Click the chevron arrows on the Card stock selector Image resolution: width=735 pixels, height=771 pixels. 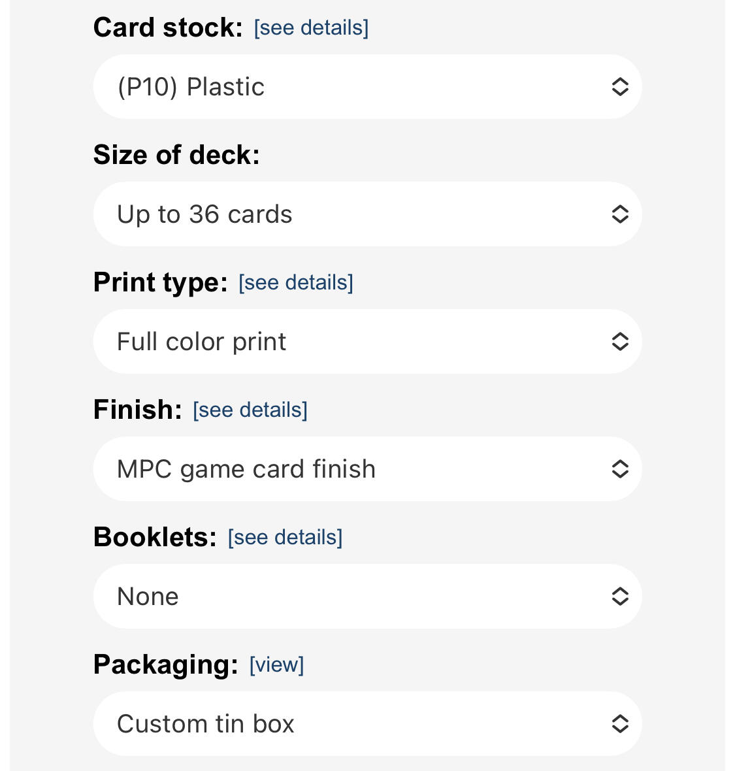click(620, 87)
